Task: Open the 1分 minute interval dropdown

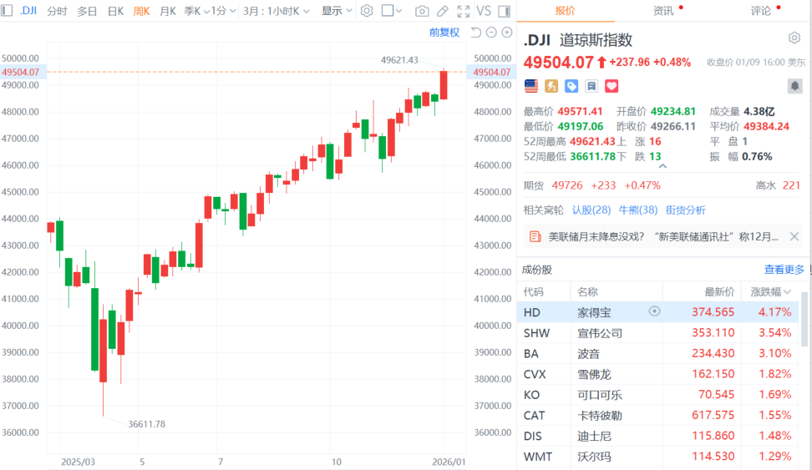Action: pos(223,11)
